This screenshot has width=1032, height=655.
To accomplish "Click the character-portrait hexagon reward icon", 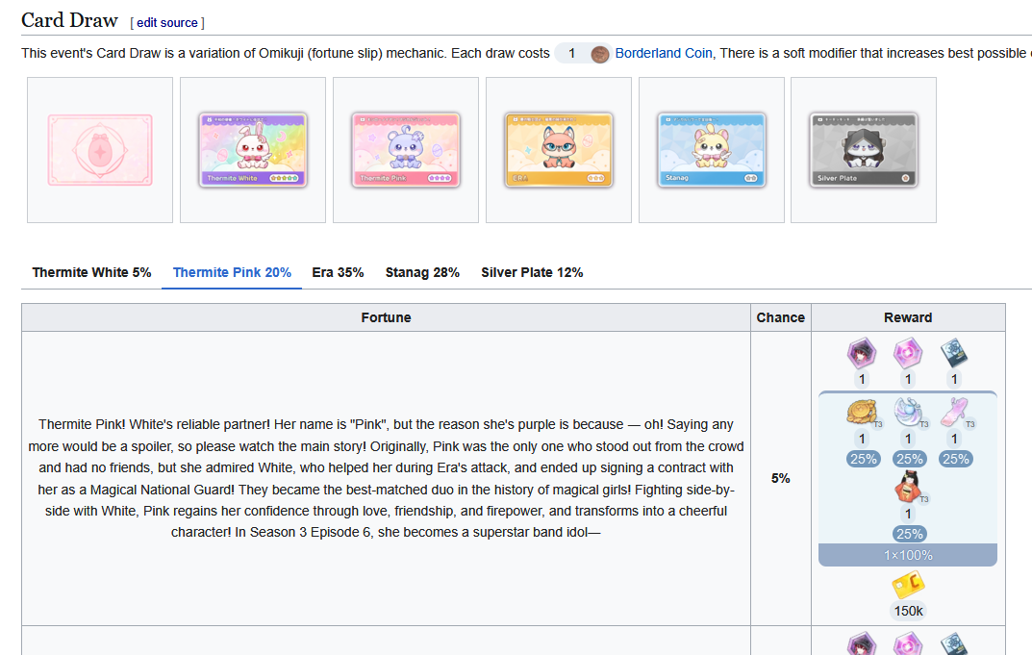I will point(862,354).
